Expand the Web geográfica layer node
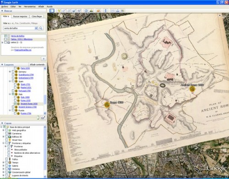229x179 pixels. point(3,130)
